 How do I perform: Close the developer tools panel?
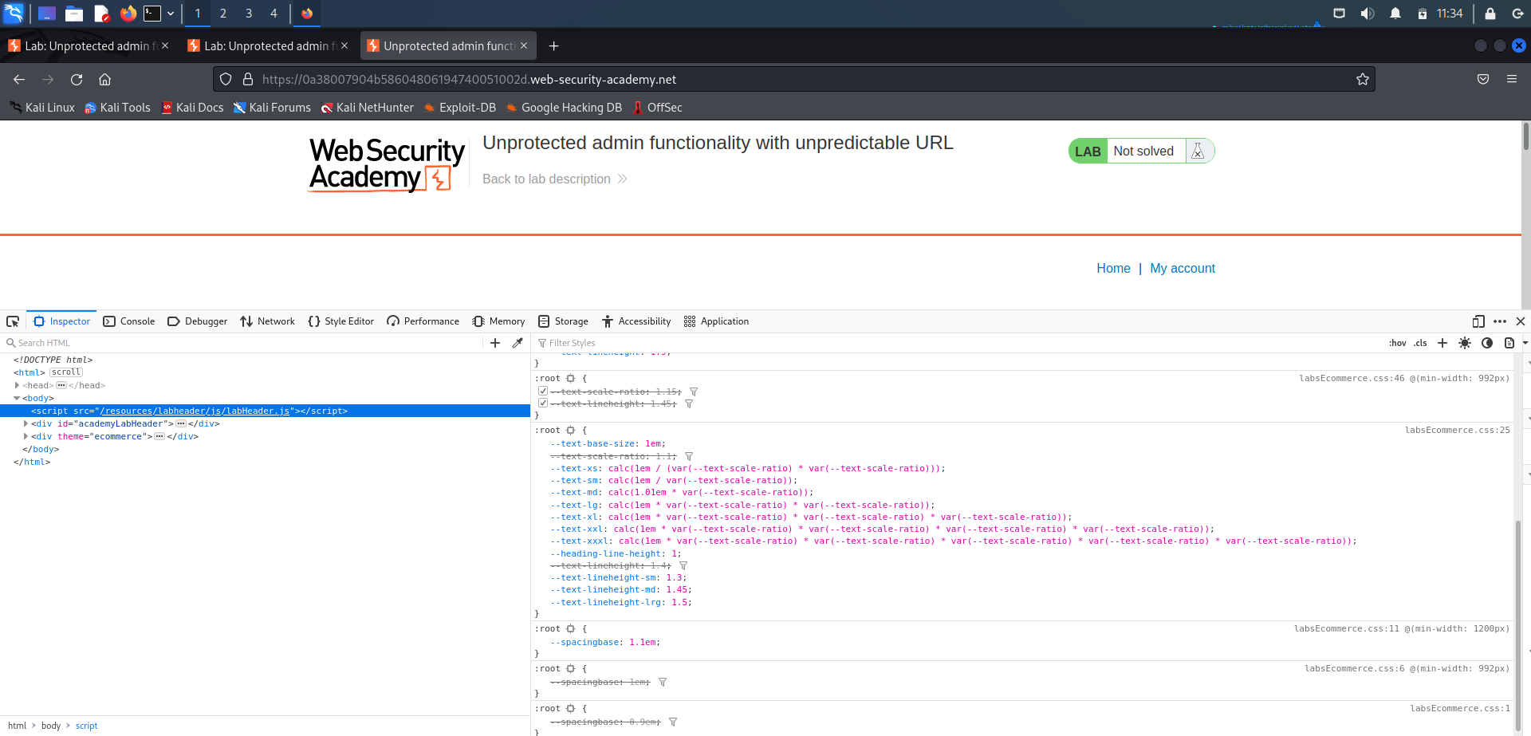(x=1521, y=321)
